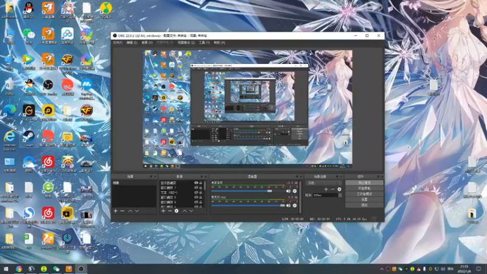487x274 pixels.
Task: Open the 文件(F) menu in OBS
Action: pos(117,43)
